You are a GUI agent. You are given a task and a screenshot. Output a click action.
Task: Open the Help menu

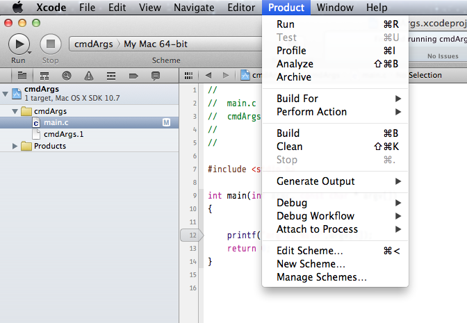coord(377,8)
